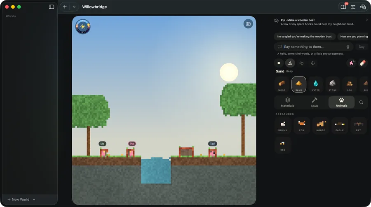Click the Tavi villager name tag

212,144
